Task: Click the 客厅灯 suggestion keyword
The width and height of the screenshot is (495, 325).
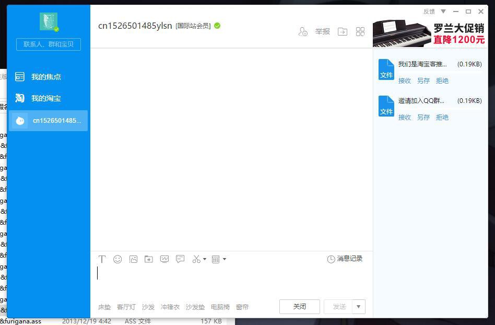Action: [x=126, y=307]
